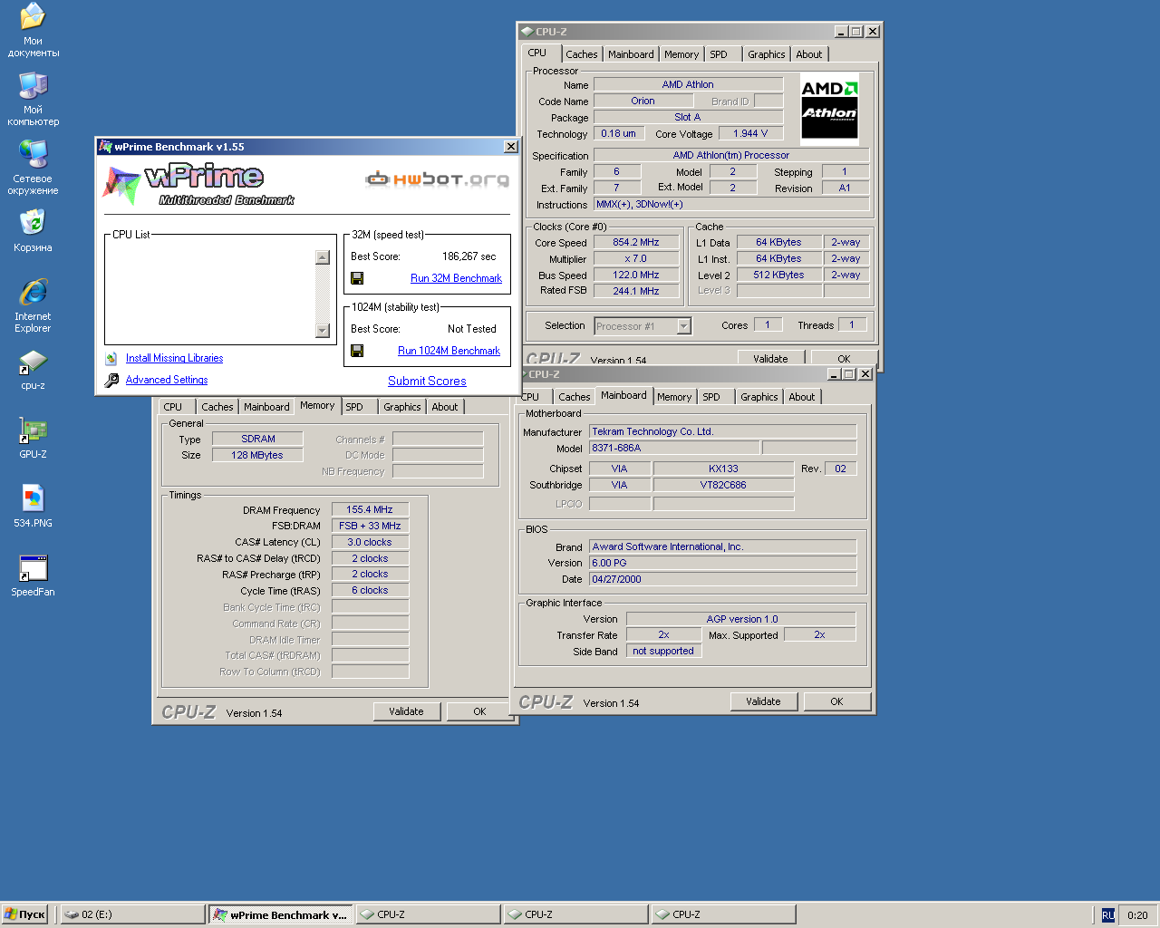
Task: Click the top CPU-Z window title icon
Action: (x=527, y=32)
